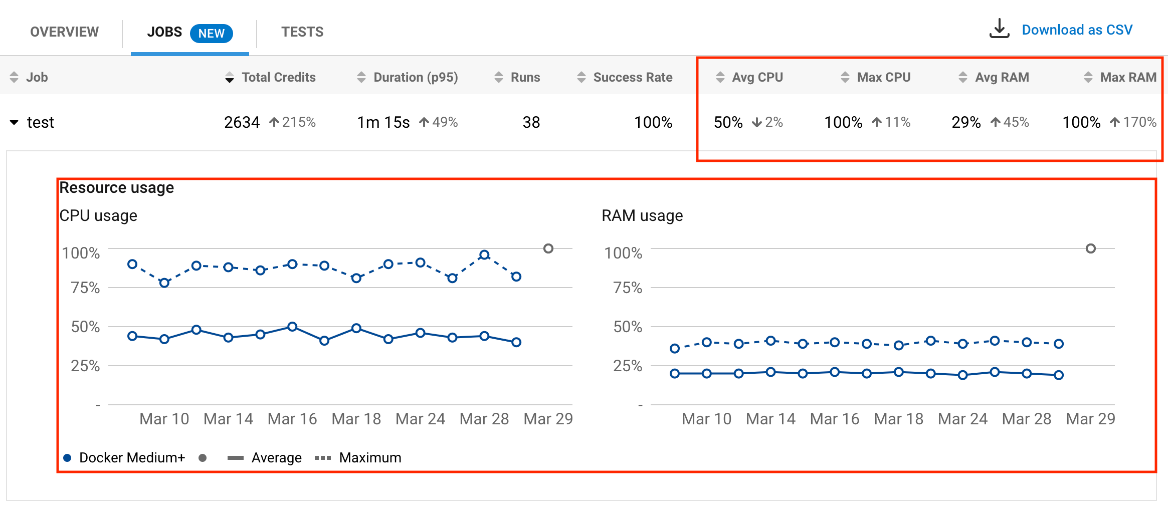The height and width of the screenshot is (513, 1168).
Task: Click the Mar 29 point on CPU chart
Action: pos(548,248)
